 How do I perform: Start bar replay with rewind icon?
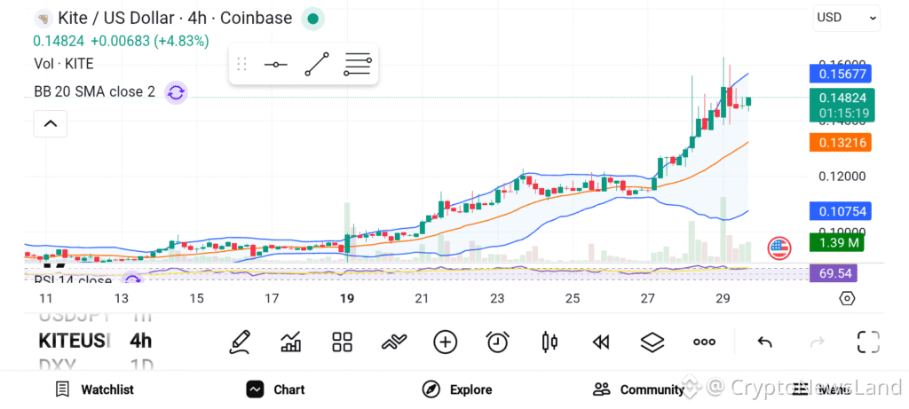(601, 342)
